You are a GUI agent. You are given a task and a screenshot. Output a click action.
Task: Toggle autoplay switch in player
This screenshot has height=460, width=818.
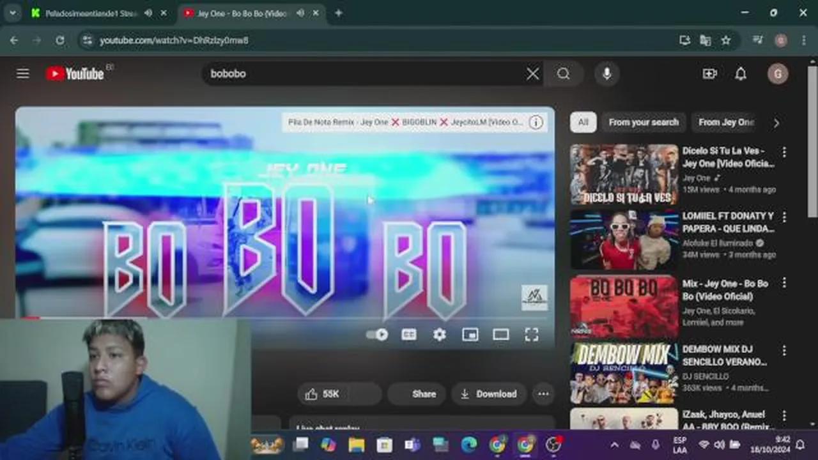coord(377,334)
